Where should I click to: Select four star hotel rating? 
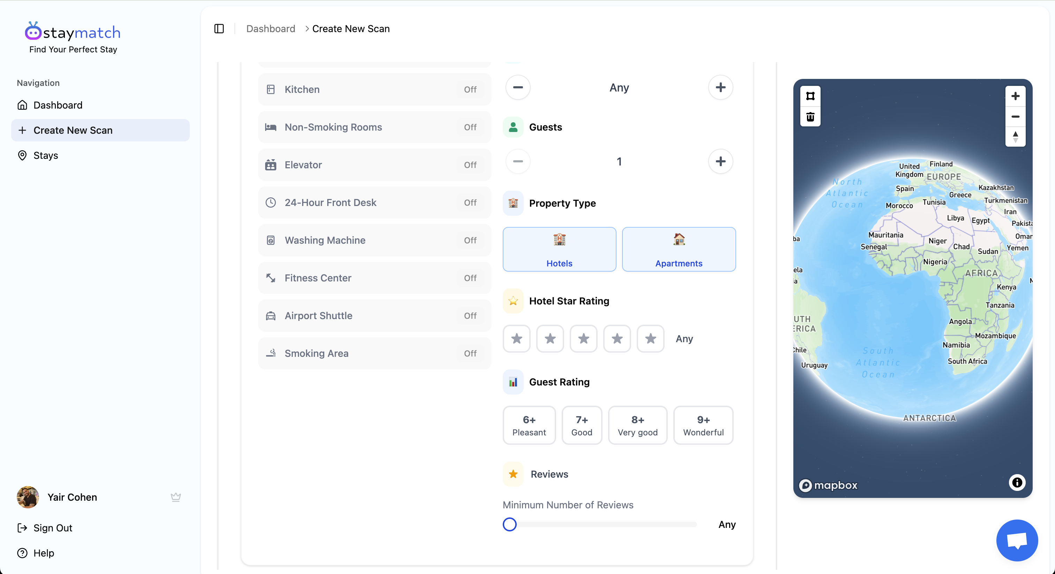(617, 339)
